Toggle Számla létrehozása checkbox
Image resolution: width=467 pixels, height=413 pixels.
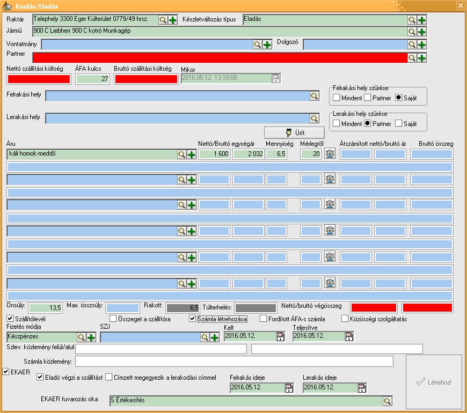click(192, 319)
